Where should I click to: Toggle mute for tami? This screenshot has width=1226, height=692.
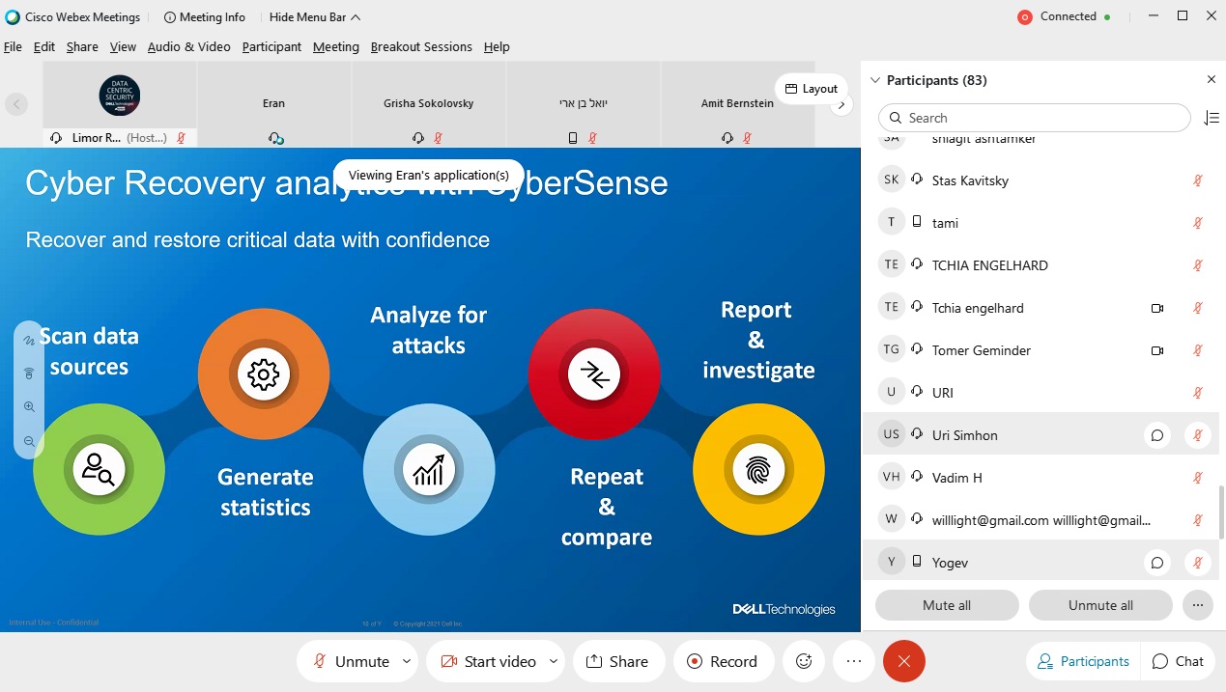(1198, 223)
